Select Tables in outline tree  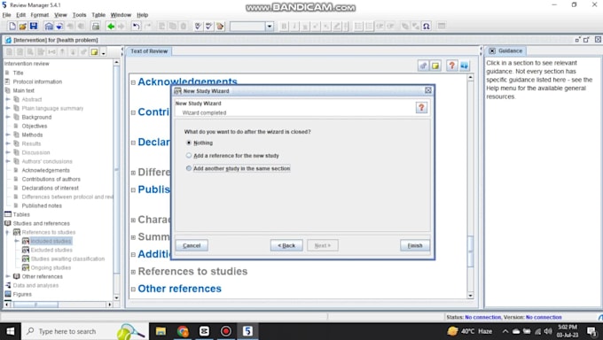[21, 214]
